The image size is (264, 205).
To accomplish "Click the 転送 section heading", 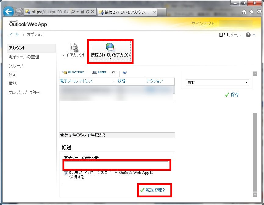I will point(66,148).
